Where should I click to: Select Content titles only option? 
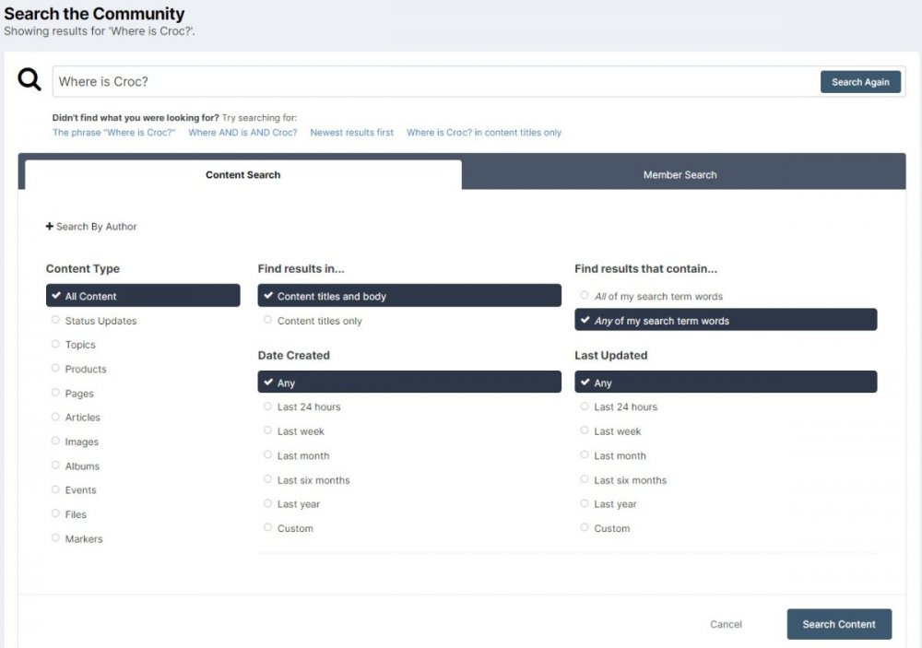pos(318,321)
